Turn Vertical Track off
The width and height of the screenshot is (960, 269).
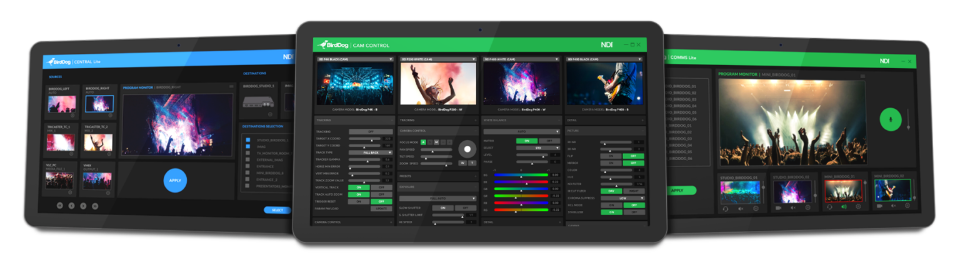tap(381, 187)
